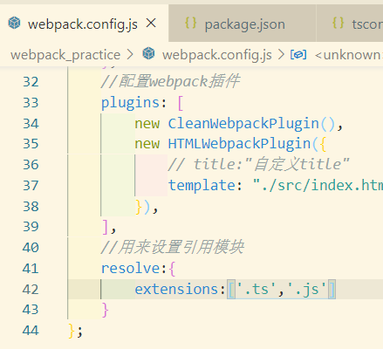383x349 pixels.
Task: Click line number 41 in gutter
Action: [31, 269]
